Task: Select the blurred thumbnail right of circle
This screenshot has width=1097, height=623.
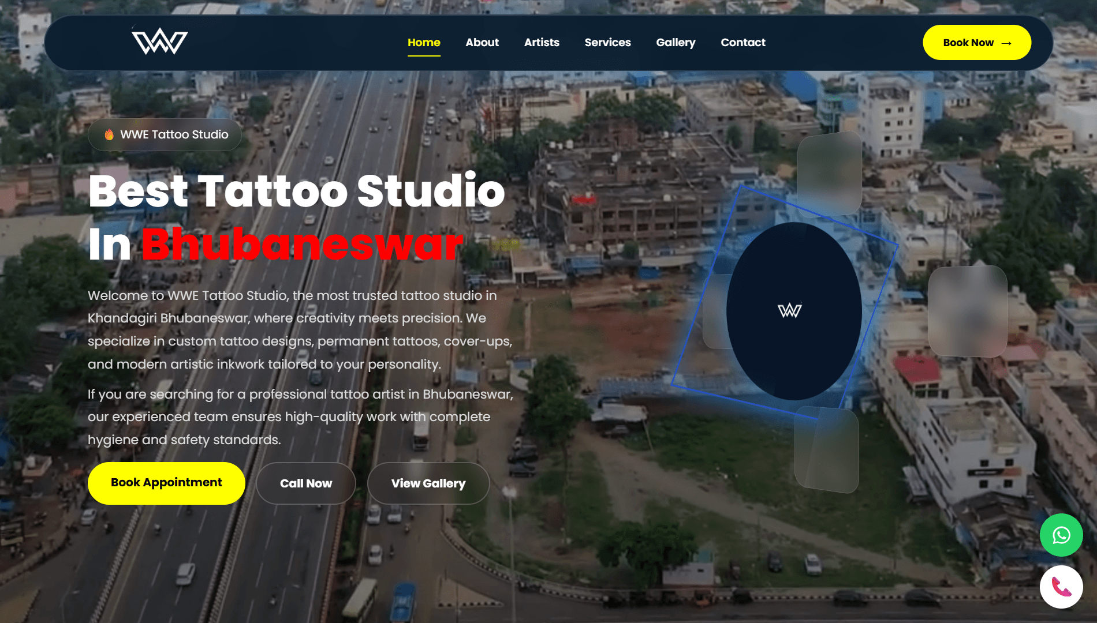Action: 968,311
